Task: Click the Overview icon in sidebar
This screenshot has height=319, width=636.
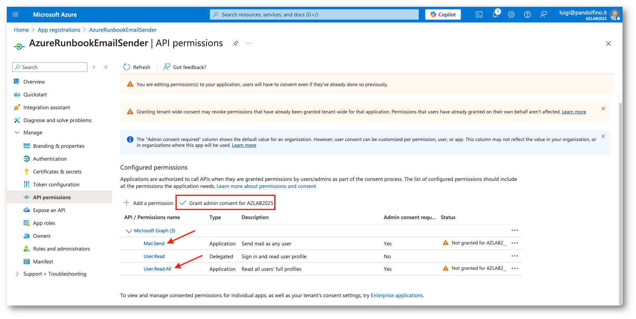Action: [x=17, y=81]
